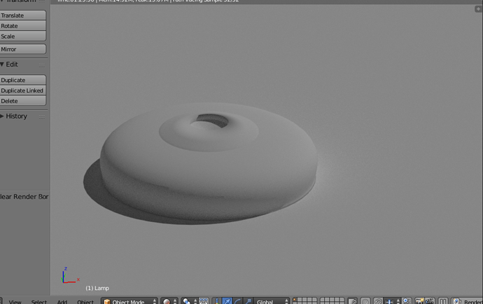
Task: Click the '(1) Lamp' viewport label
Action: (x=97, y=289)
